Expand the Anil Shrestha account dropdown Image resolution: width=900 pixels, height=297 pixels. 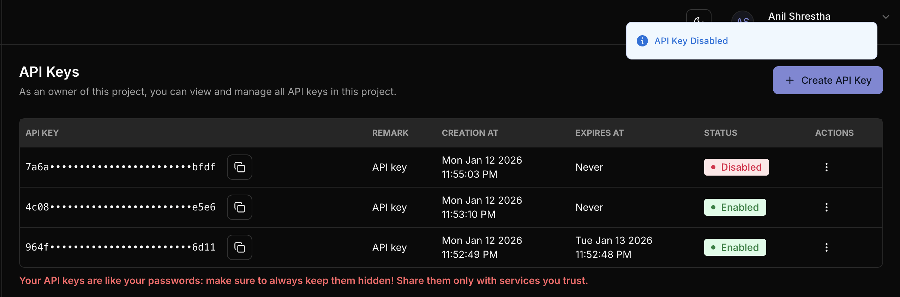tap(886, 17)
